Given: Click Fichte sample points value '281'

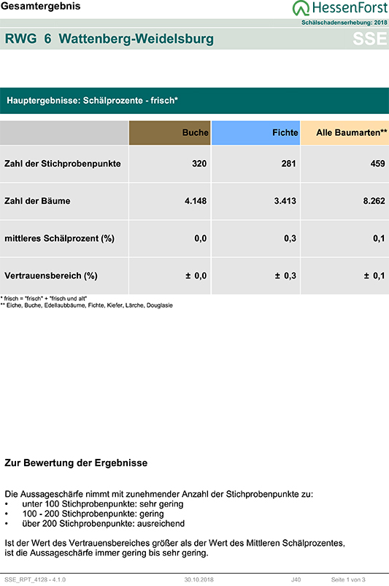Looking at the screenshot, I should (x=288, y=164).
